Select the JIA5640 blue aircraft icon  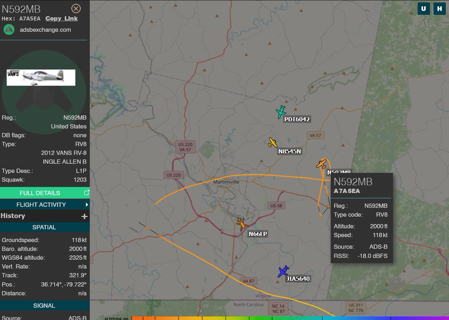pos(283,271)
